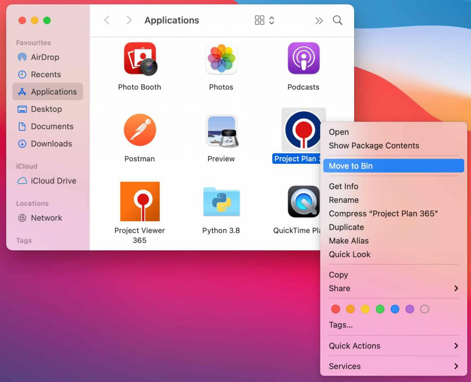Choose Open from the context menu

tap(394, 132)
